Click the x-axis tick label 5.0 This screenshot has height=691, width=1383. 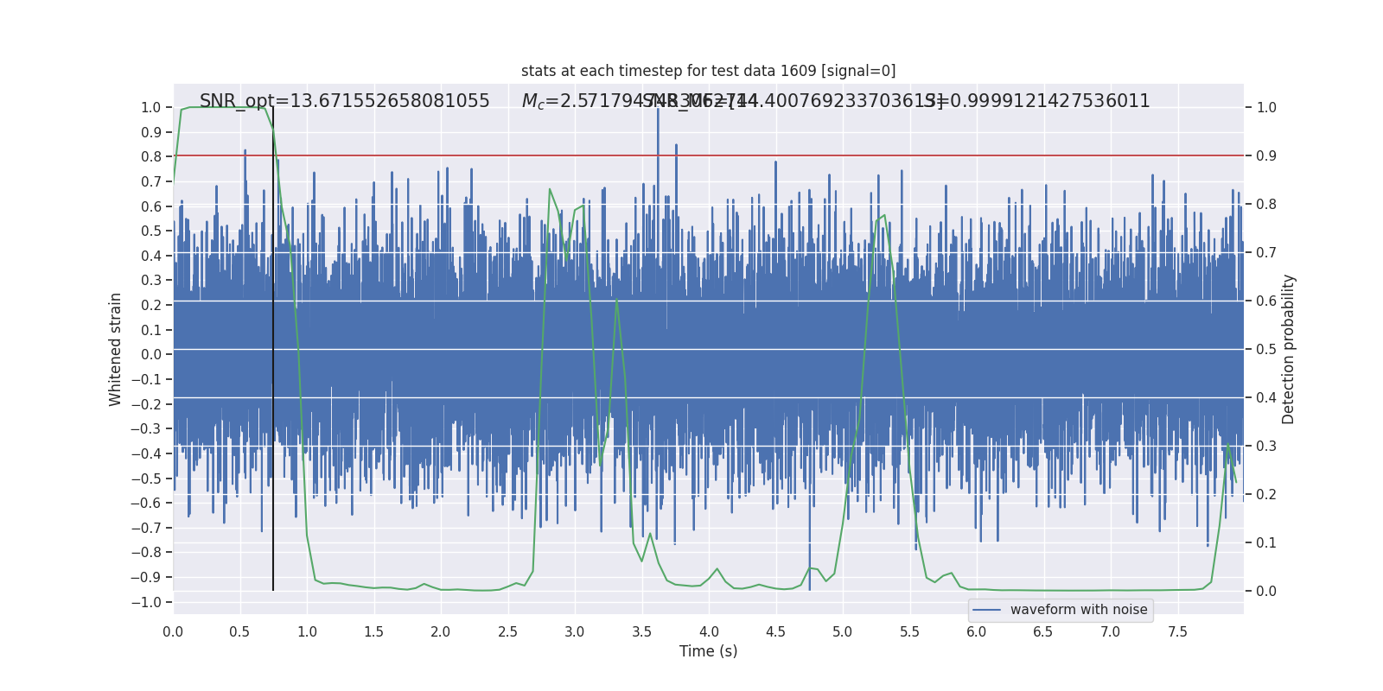[843, 632]
